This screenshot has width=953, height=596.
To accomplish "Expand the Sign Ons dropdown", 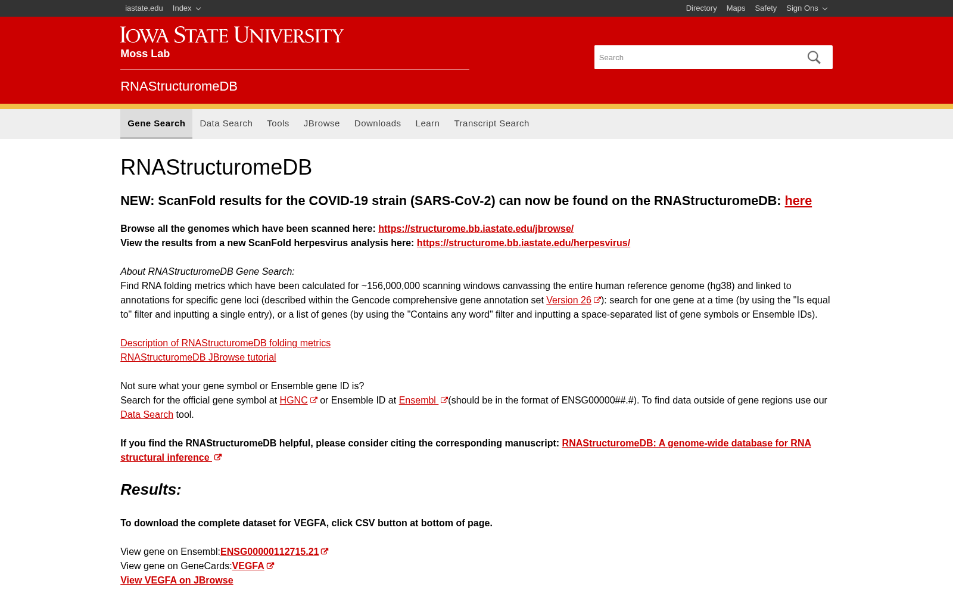I will tap(806, 8).
